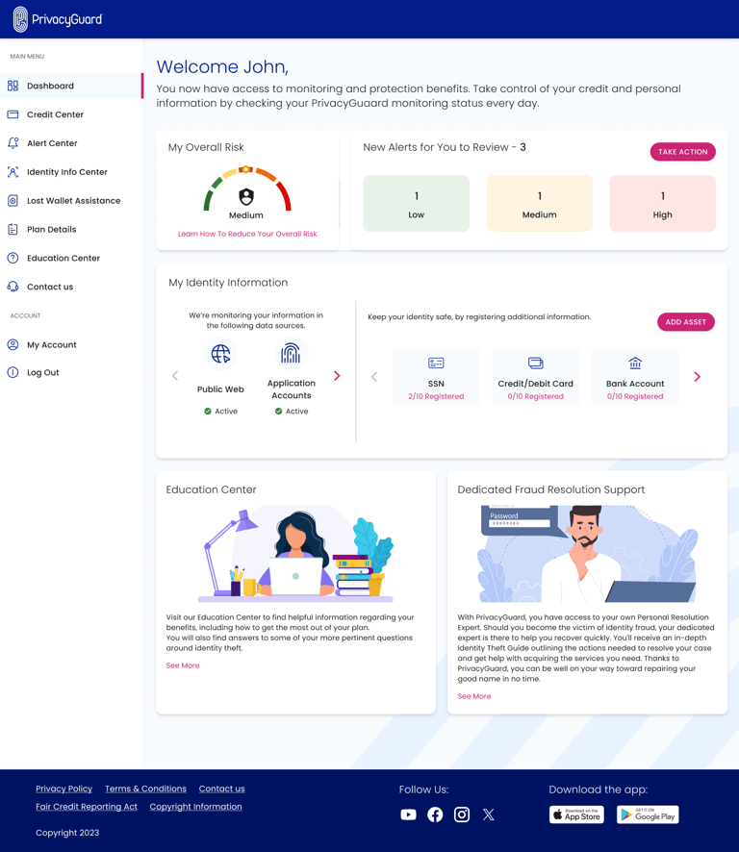Viewport: 739px width, 852px height.
Task: Select Lost Wallet Assistance in sidebar
Action: [x=71, y=201]
